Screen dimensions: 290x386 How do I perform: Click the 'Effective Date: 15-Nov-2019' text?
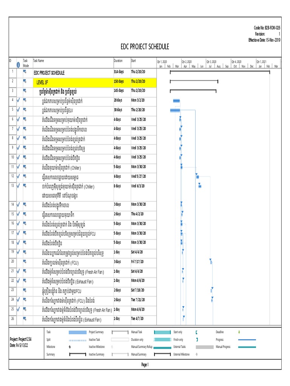[x=264, y=40]
